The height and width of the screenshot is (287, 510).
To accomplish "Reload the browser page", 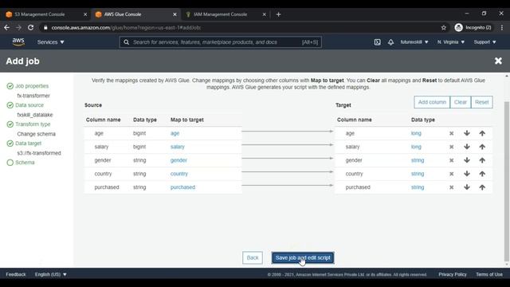I will click(30, 28).
